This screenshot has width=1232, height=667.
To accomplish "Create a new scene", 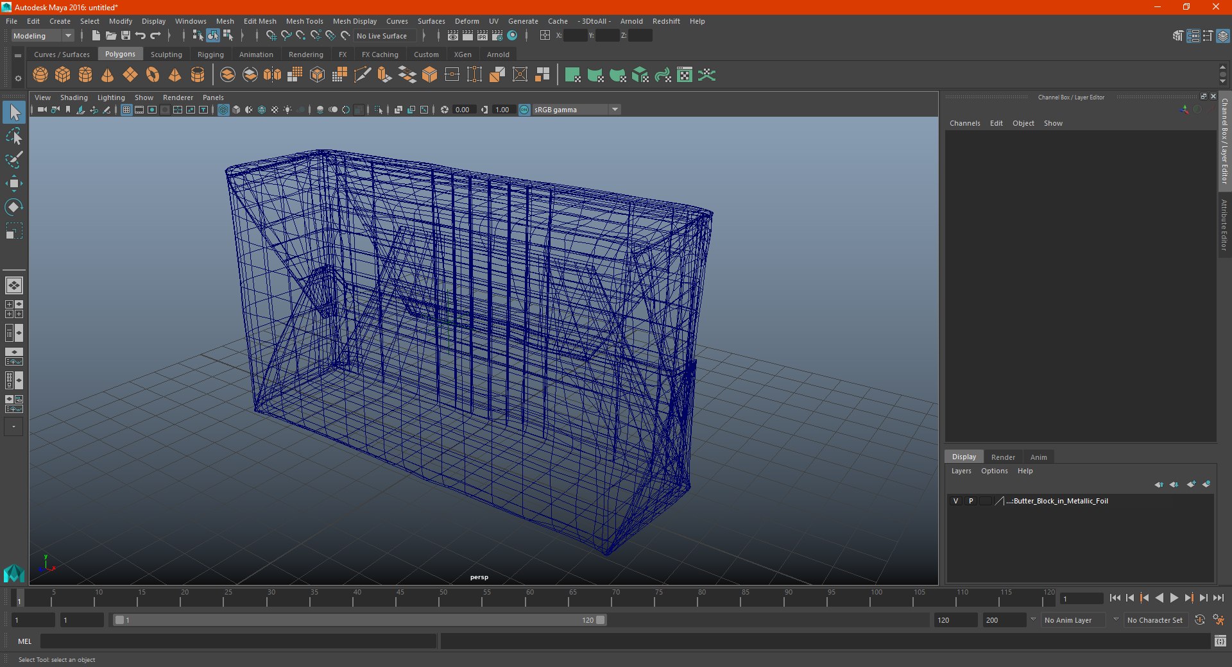I will [96, 36].
